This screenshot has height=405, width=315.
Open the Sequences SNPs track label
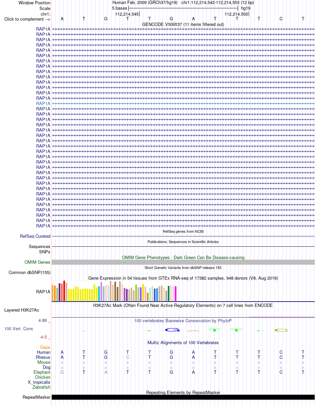(39, 249)
